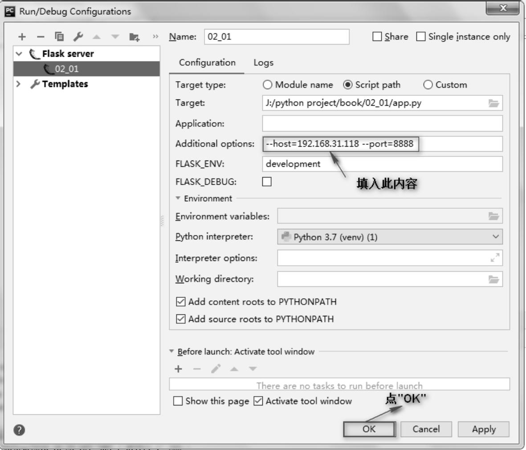Expand the Interpreter options field icon

coord(494,258)
